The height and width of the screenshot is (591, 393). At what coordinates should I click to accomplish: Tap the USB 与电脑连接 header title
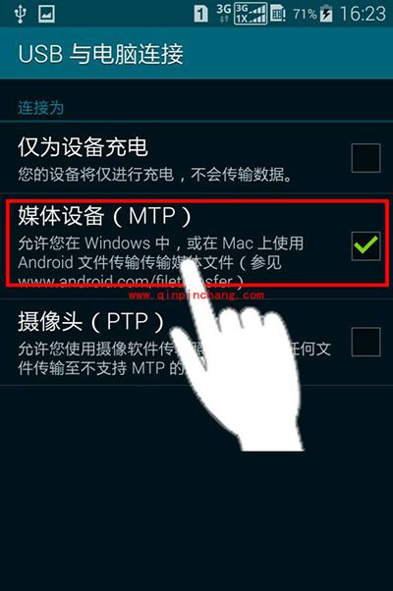[100, 54]
